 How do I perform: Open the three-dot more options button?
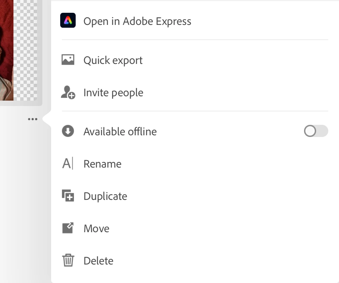[x=33, y=119]
